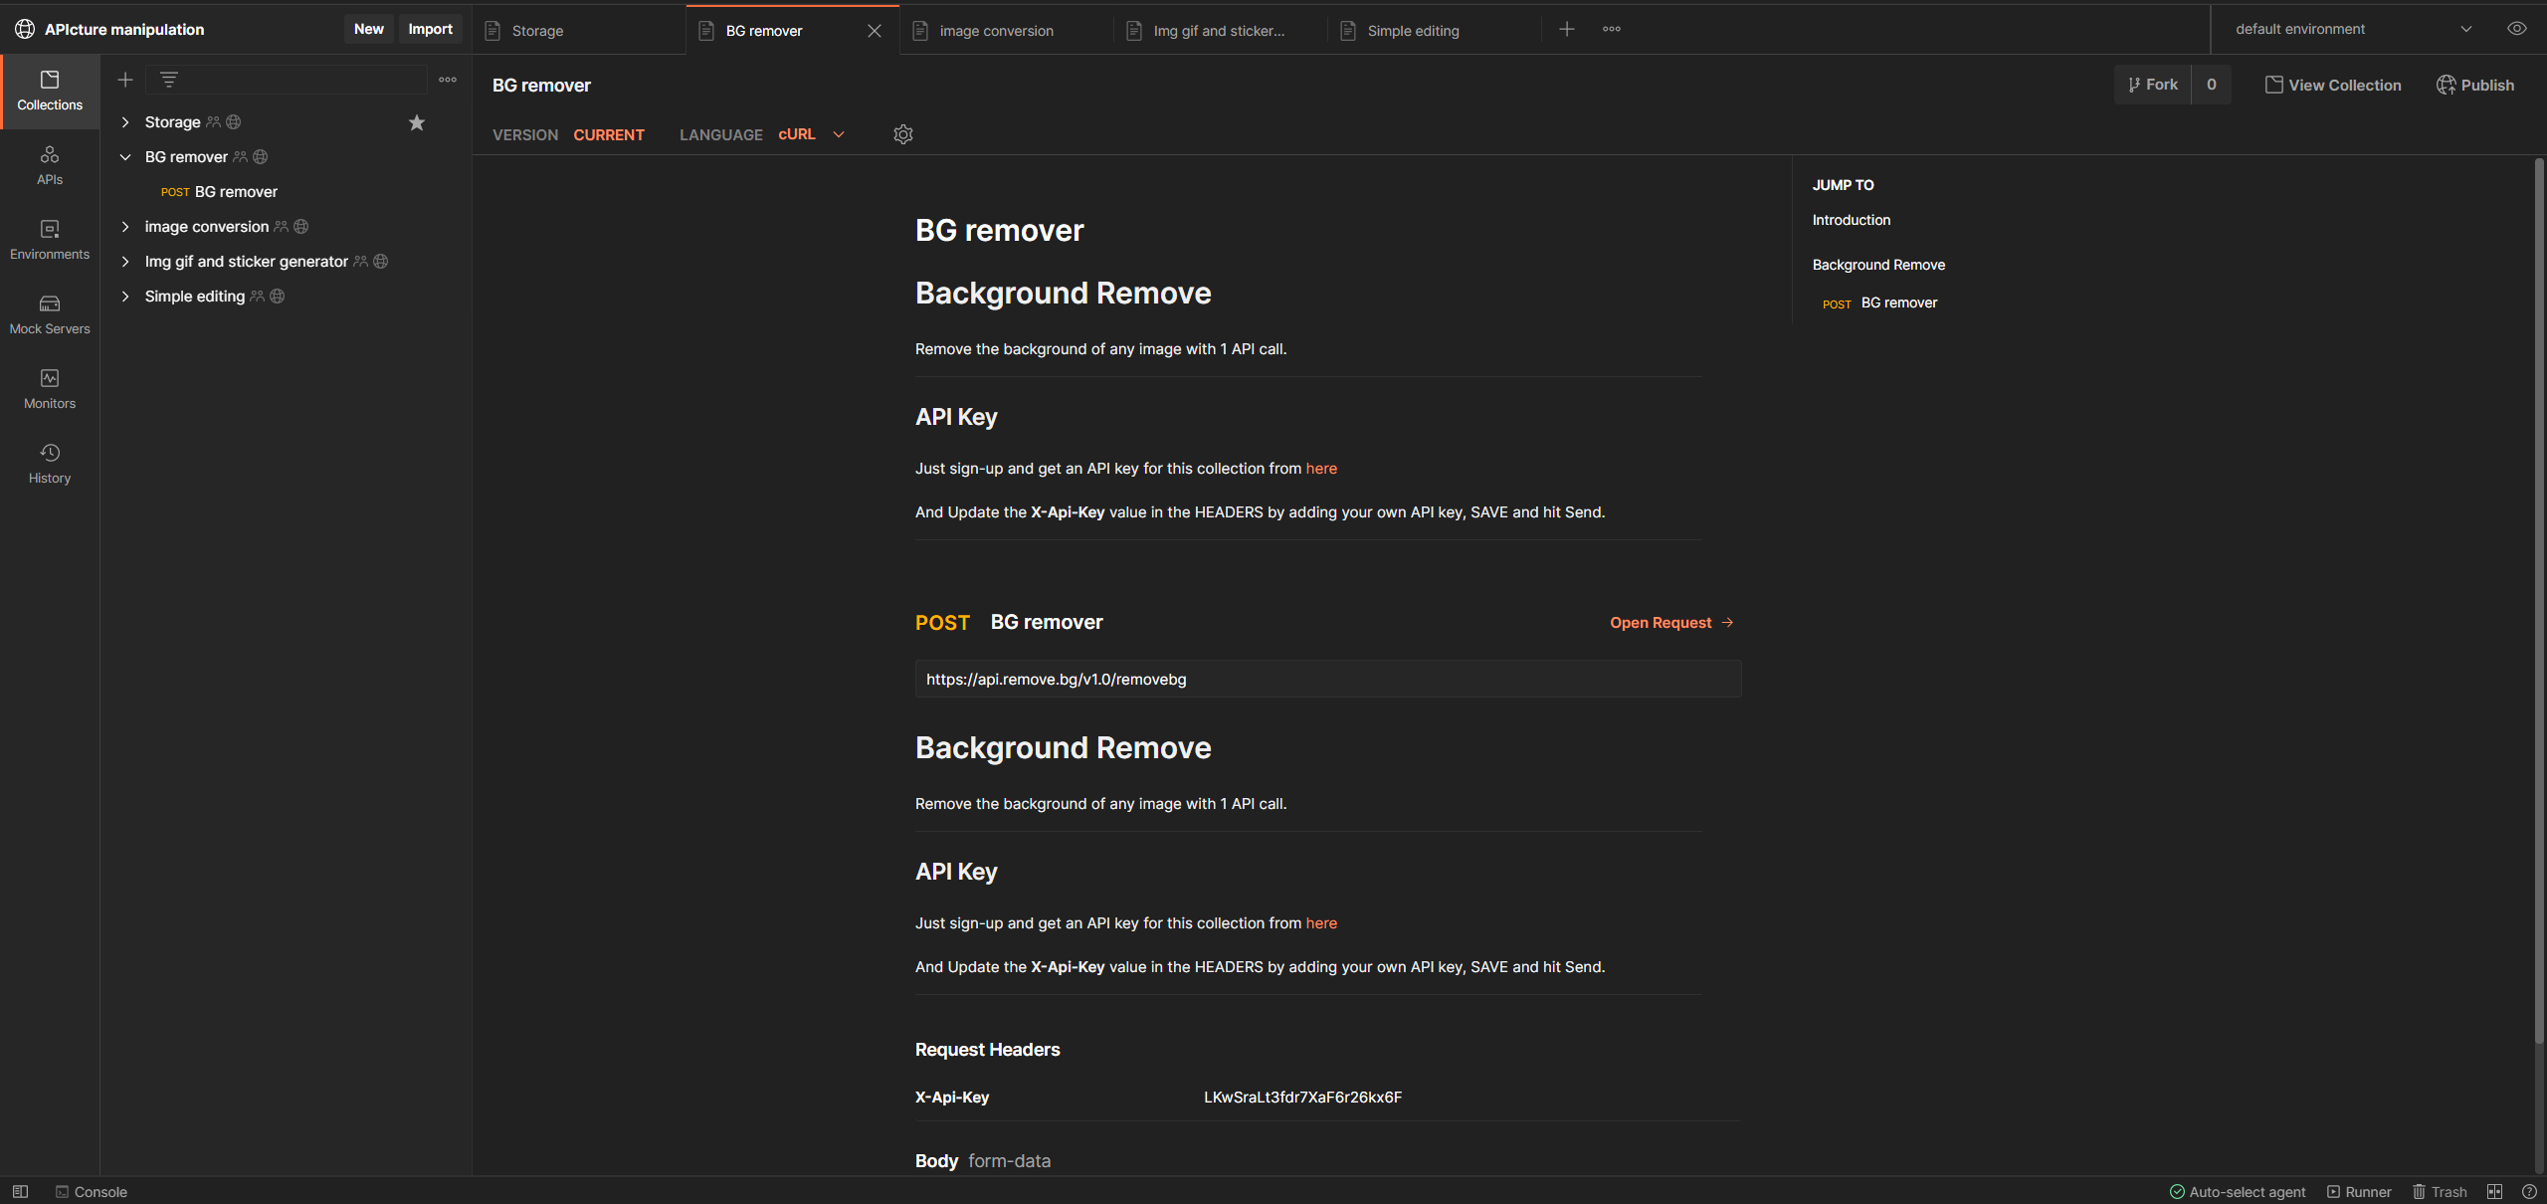Image resolution: width=2547 pixels, height=1204 pixels.
Task: Click the documentation settings gear icon
Action: click(902, 134)
